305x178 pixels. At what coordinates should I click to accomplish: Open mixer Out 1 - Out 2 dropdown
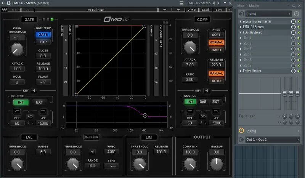coord(273,140)
